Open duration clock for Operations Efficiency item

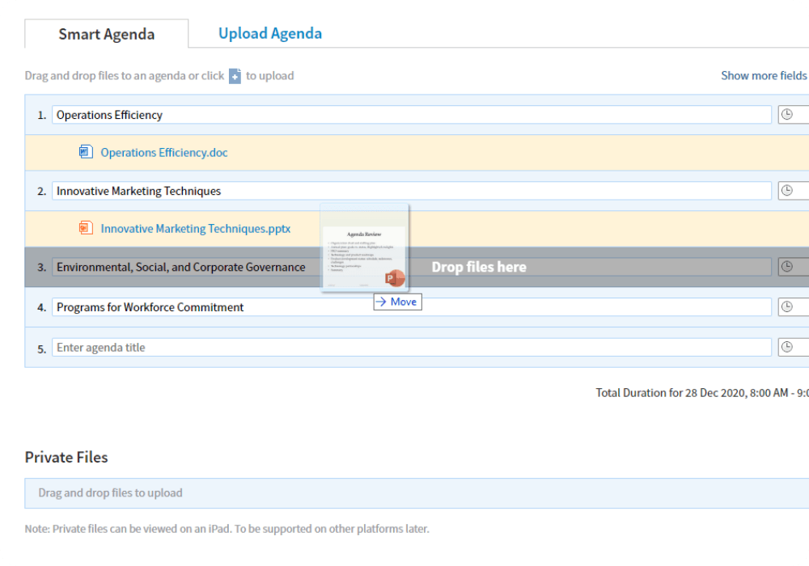pyautogui.click(x=786, y=115)
